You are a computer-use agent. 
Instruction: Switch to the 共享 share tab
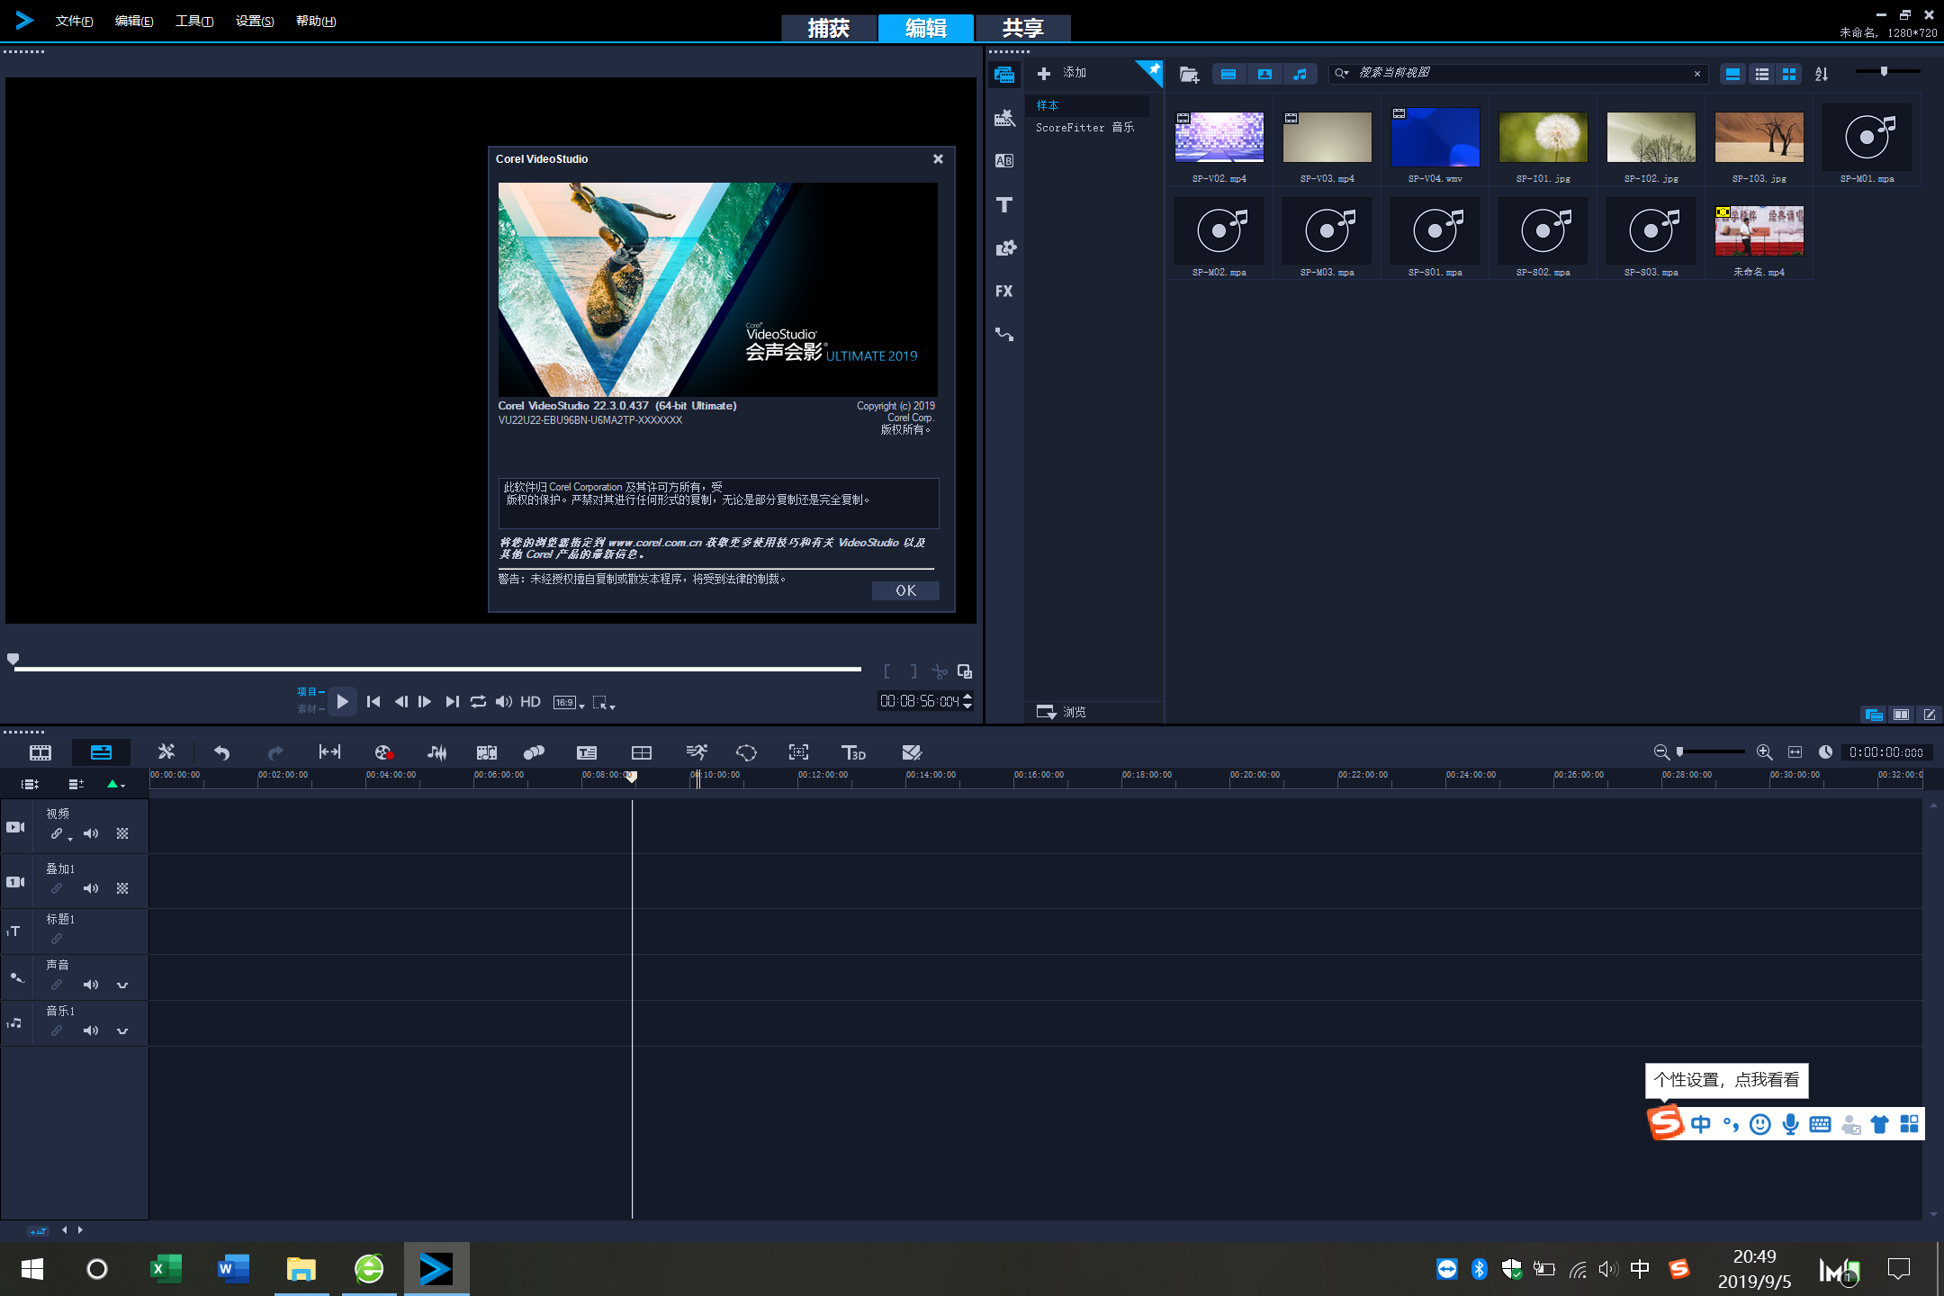click(1023, 28)
